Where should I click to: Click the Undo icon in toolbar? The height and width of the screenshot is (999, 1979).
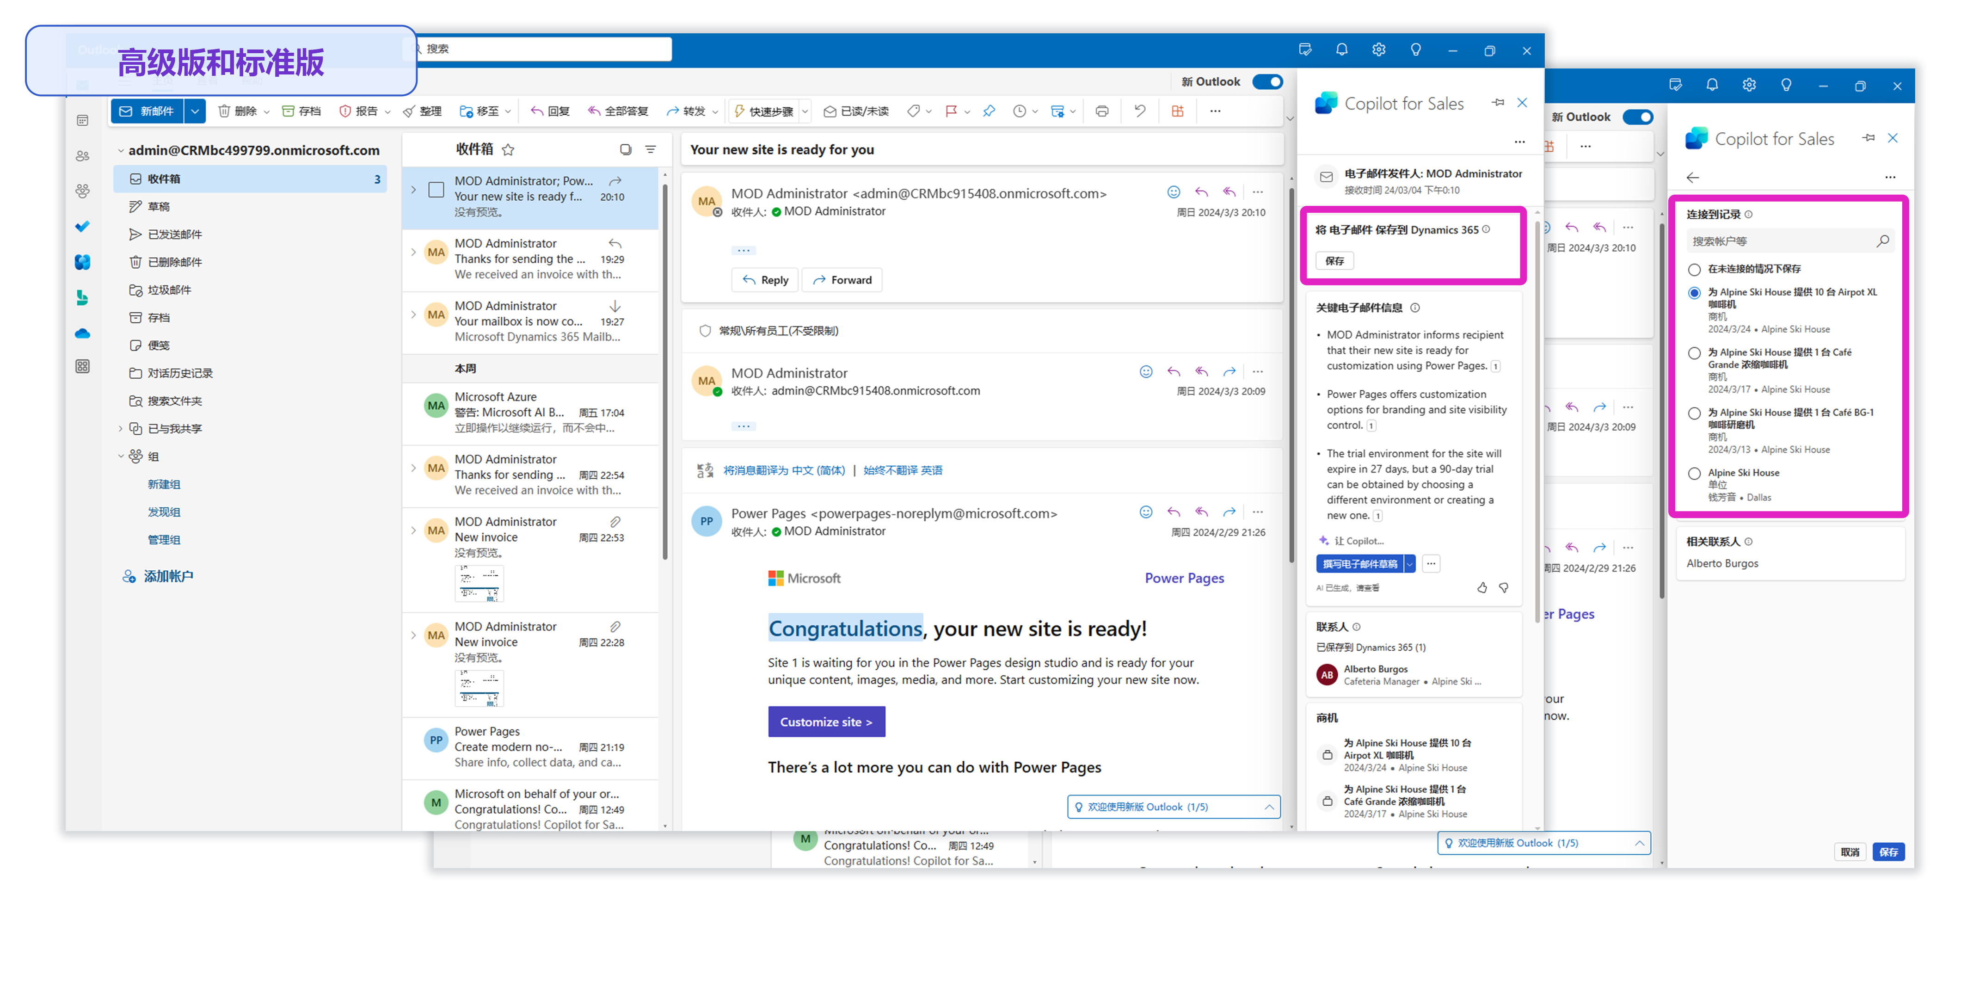[x=1139, y=111]
